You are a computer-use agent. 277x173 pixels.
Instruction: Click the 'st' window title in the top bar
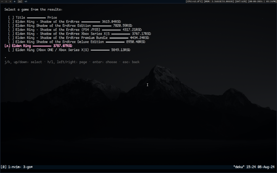pyautogui.click(x=26, y=1)
